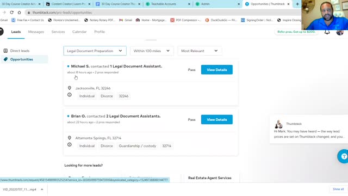Click the forward arrow in the browser toolbar
This screenshot has height=196, width=348.
coord(4,13)
